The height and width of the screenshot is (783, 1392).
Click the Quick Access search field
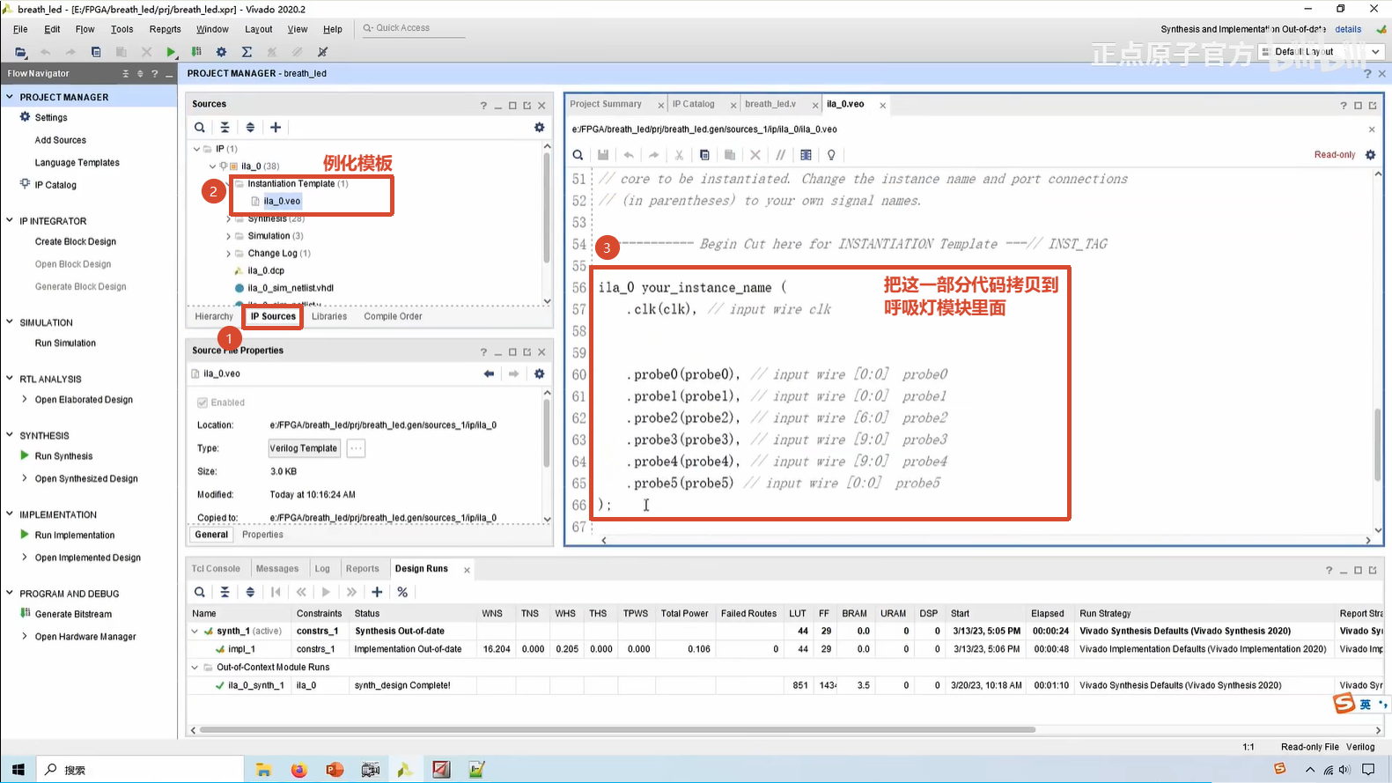412,28
